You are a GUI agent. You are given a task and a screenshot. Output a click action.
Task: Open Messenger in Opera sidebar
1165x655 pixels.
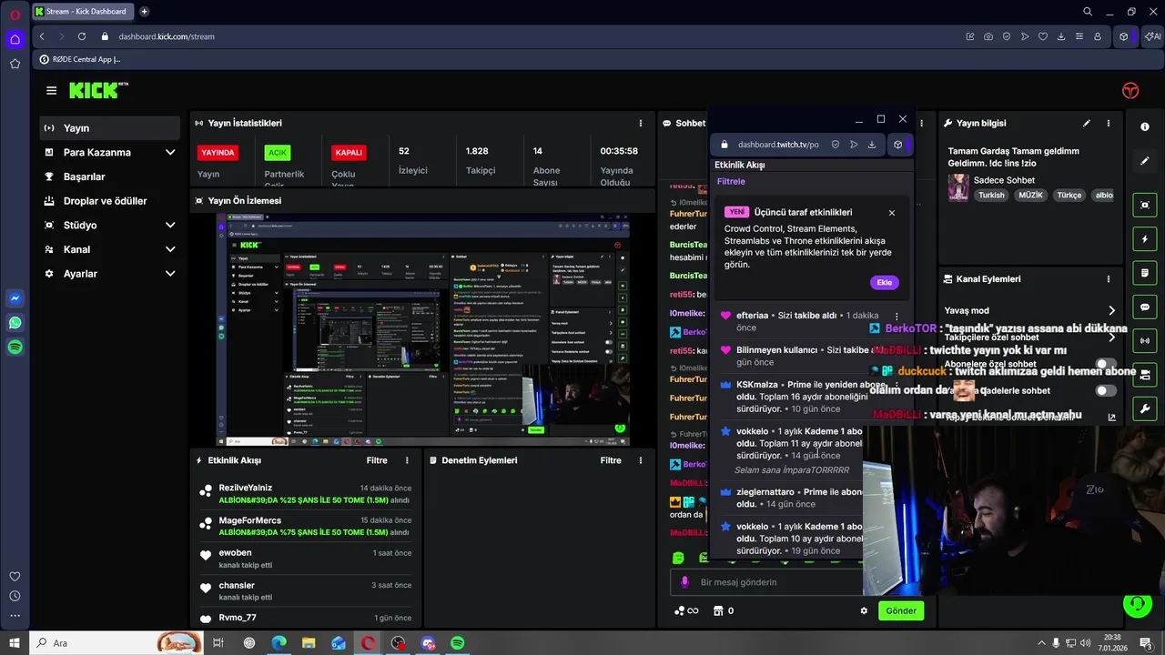15,298
